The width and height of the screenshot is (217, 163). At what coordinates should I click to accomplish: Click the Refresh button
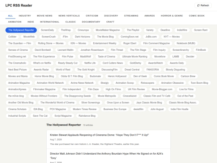point(203,5)
